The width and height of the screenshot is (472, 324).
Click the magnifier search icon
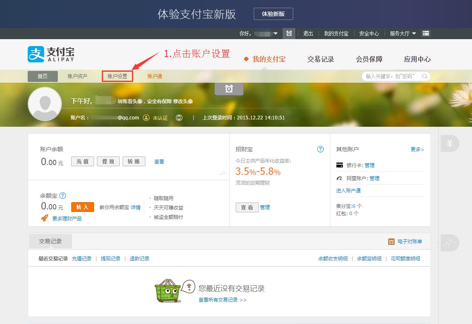[x=424, y=76]
